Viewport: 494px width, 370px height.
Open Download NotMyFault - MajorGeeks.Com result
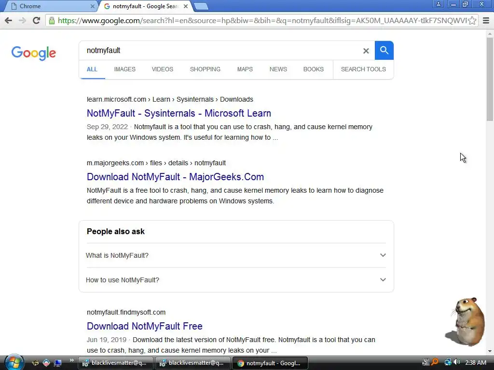point(175,177)
